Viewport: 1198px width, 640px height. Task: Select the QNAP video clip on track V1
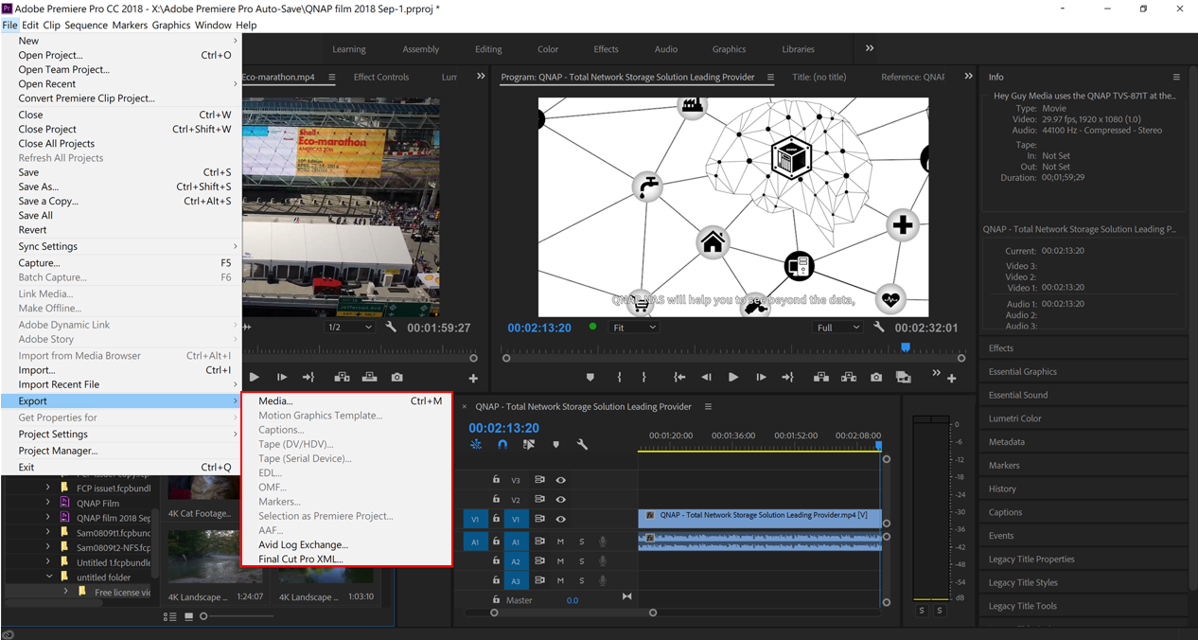click(x=760, y=518)
